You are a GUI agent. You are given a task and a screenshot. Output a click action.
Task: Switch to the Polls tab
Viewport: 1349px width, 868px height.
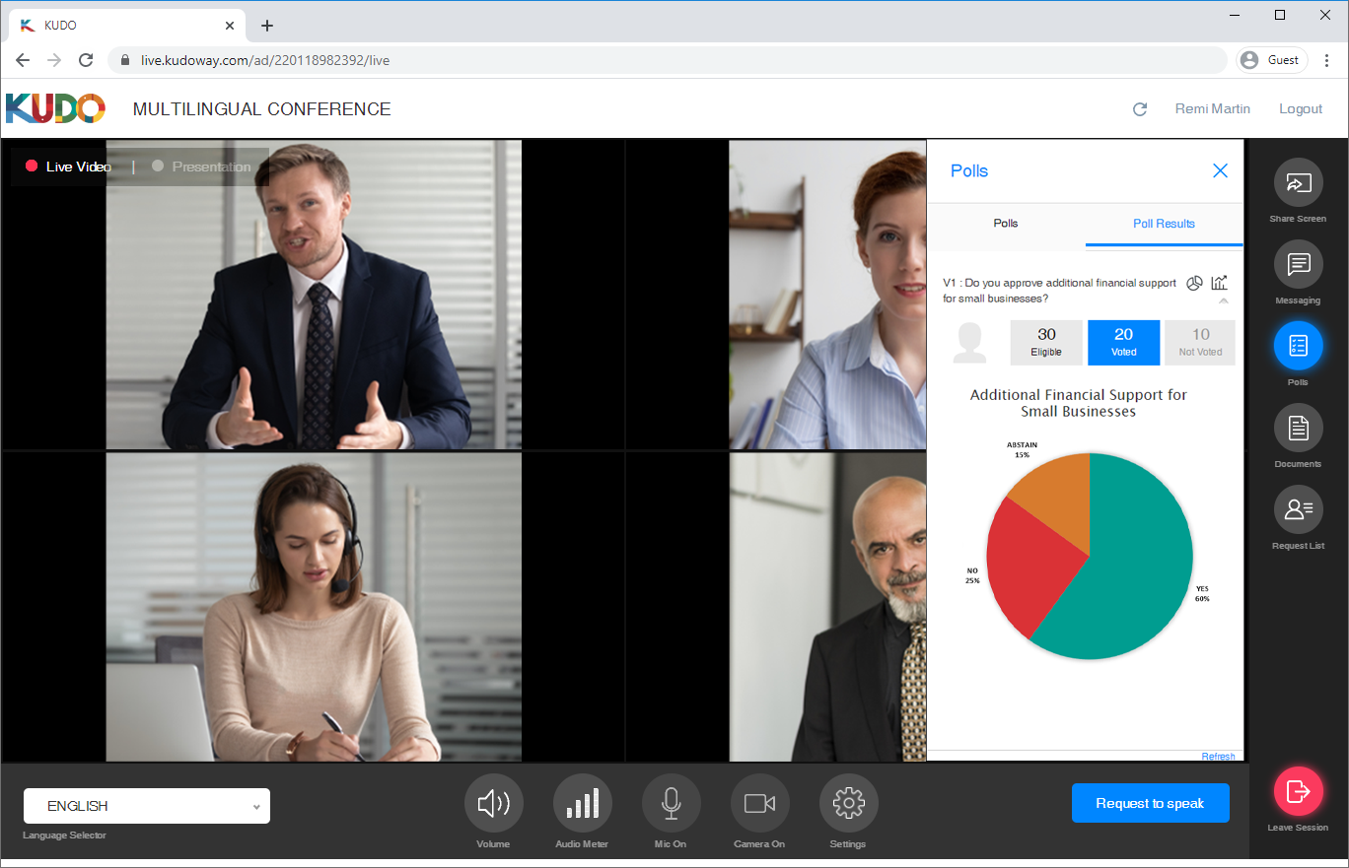click(1006, 224)
